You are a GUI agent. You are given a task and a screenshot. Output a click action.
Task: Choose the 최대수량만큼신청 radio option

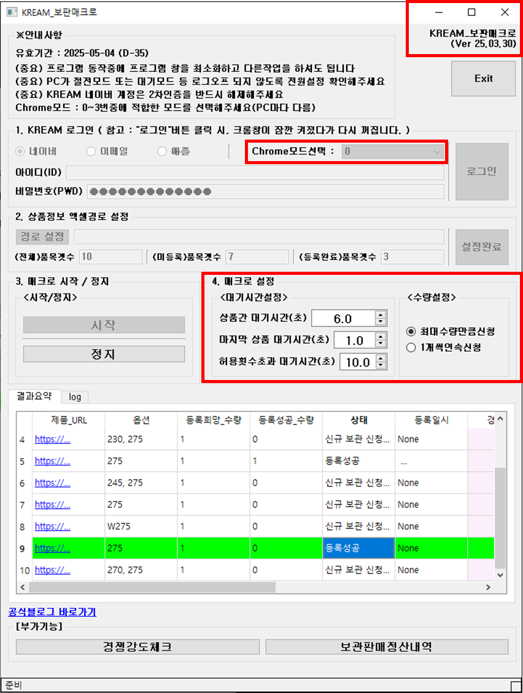click(x=411, y=331)
